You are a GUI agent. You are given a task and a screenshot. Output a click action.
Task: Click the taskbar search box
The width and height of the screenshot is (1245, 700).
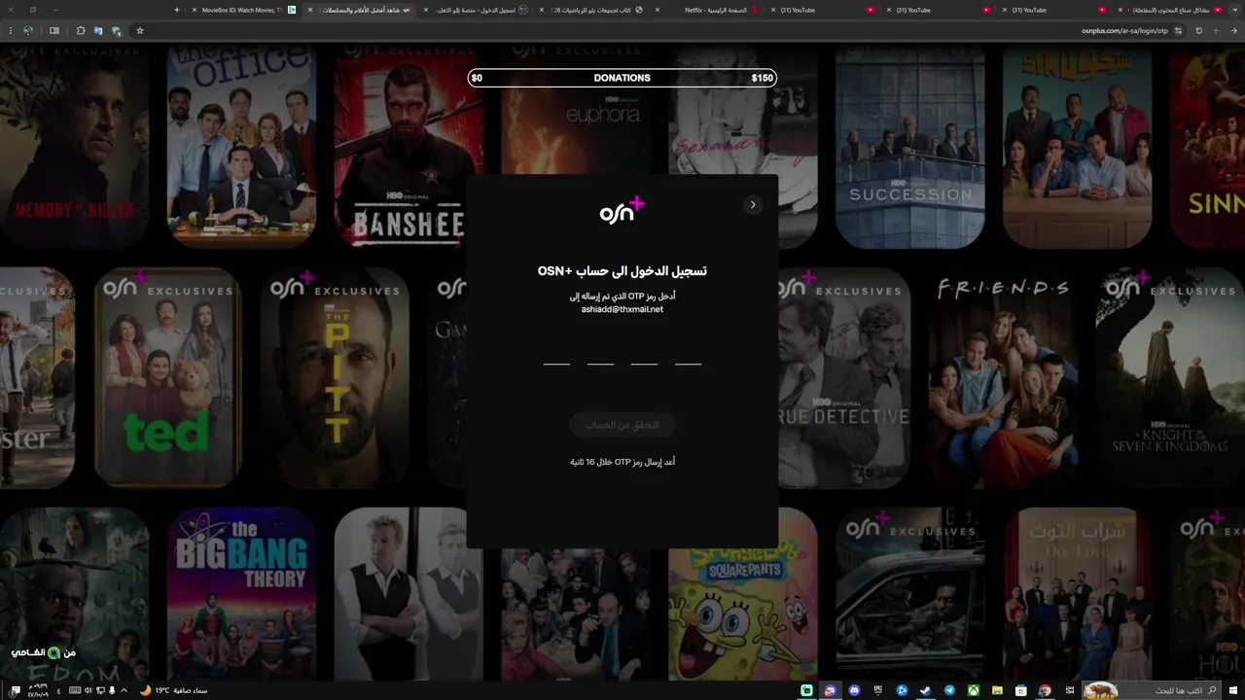click(1151, 690)
